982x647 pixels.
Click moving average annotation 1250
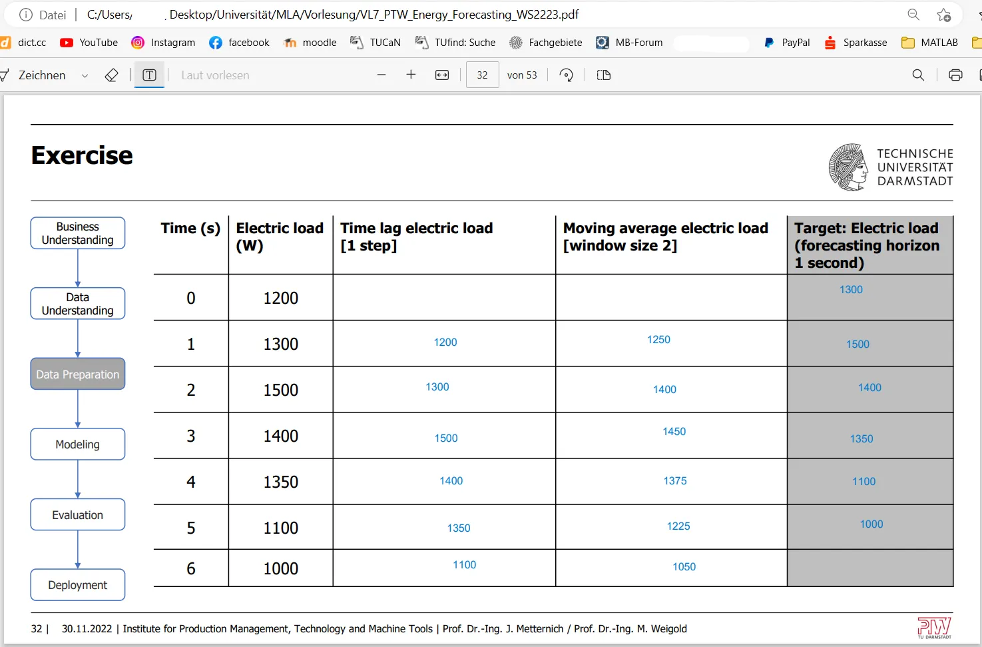[x=658, y=340]
